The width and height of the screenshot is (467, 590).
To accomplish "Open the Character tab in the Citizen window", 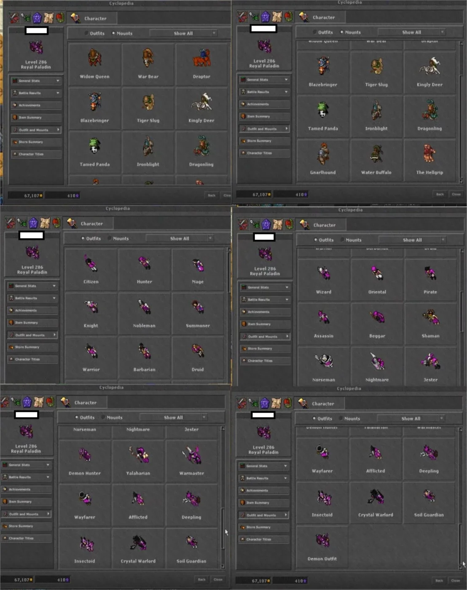I will point(89,223).
